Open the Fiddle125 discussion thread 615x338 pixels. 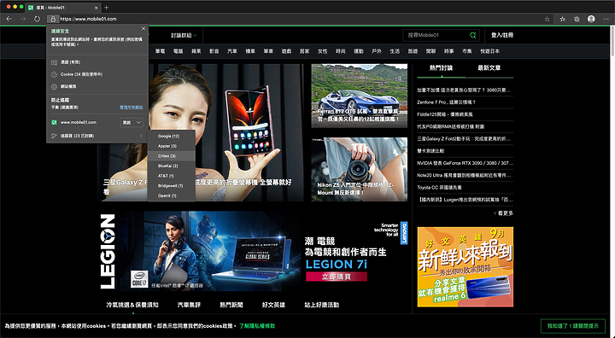[x=445, y=114]
